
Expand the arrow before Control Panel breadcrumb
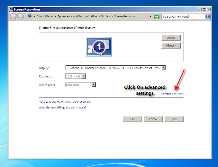click(34, 17)
